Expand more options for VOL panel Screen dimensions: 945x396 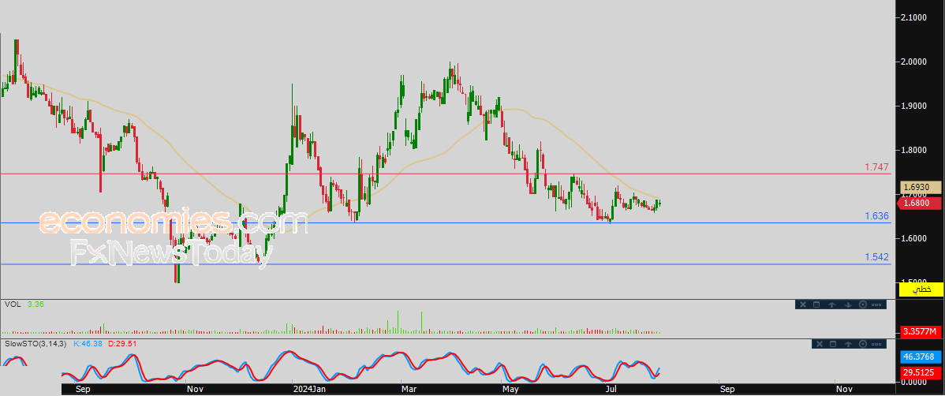pos(878,304)
